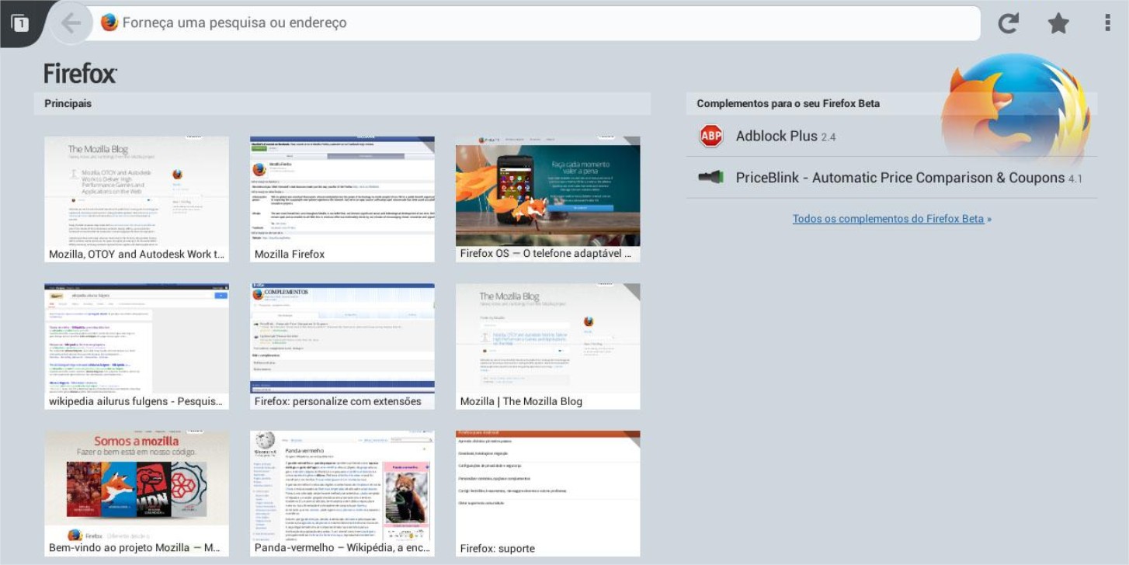Click the back arrow button
Viewport: 1129px width, 565px height.
pyautogui.click(x=71, y=23)
